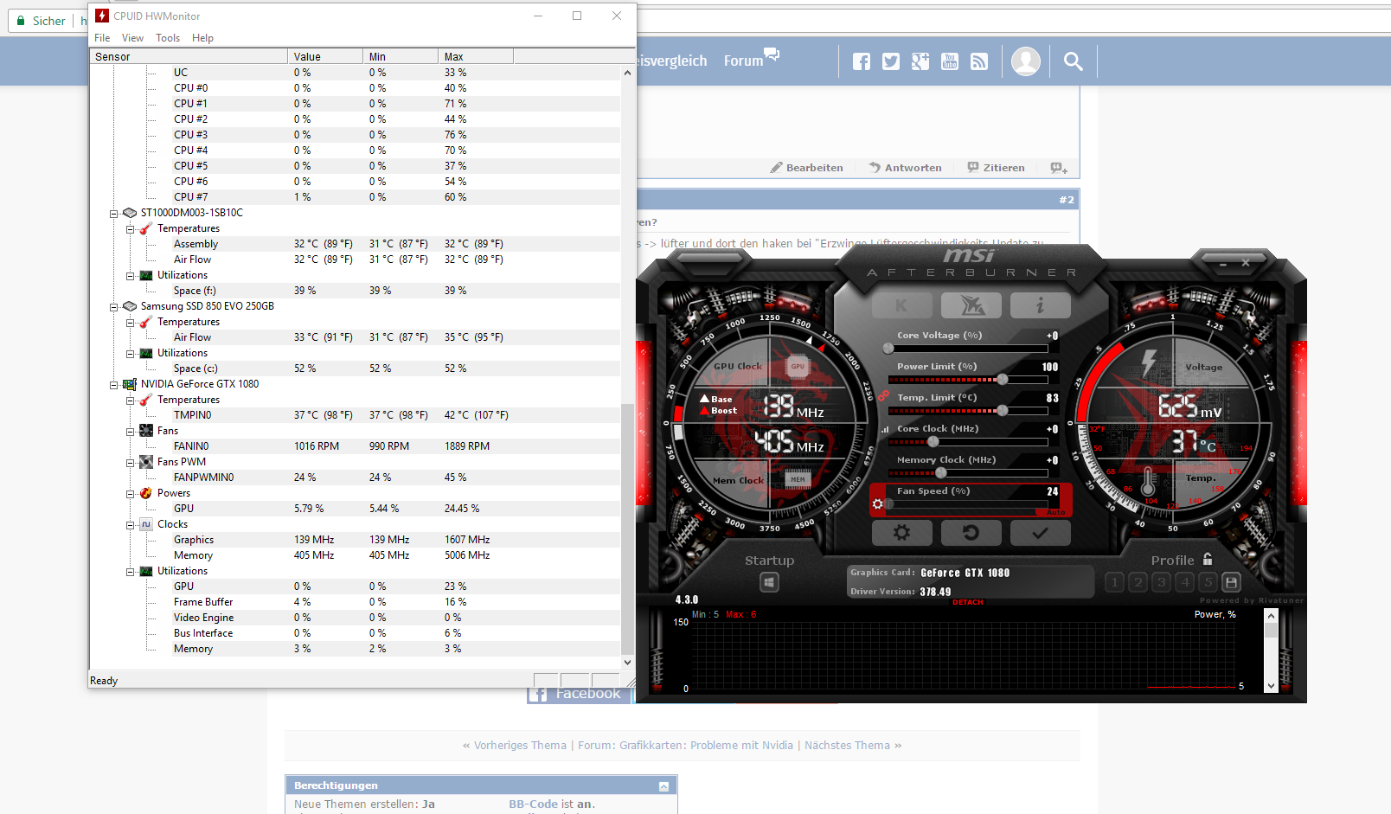
Task: Click the Core Clock slider handle
Action: [933, 442]
